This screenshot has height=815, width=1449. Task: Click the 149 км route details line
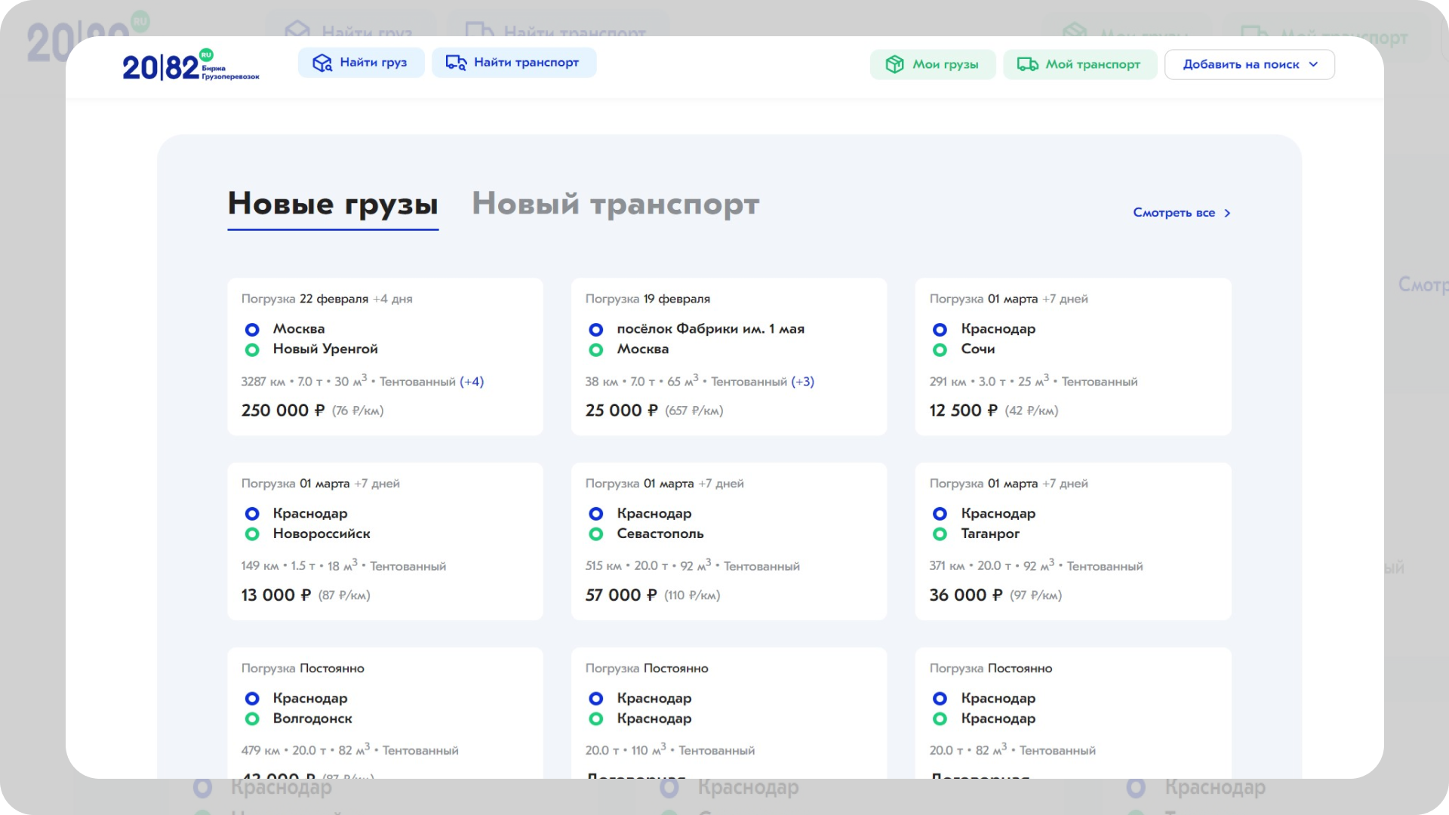[x=343, y=565]
